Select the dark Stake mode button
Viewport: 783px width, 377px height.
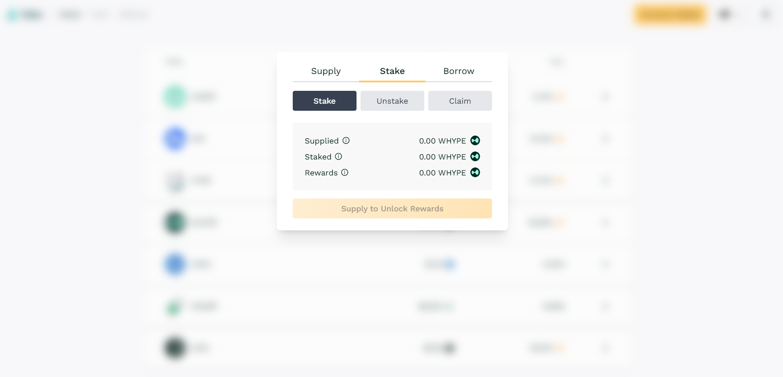324,101
